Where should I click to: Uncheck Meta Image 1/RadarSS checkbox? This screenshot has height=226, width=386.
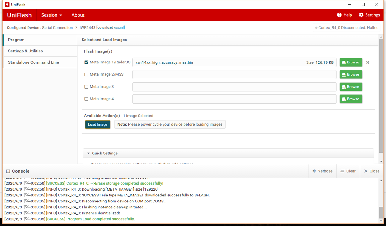pyautogui.click(x=86, y=62)
